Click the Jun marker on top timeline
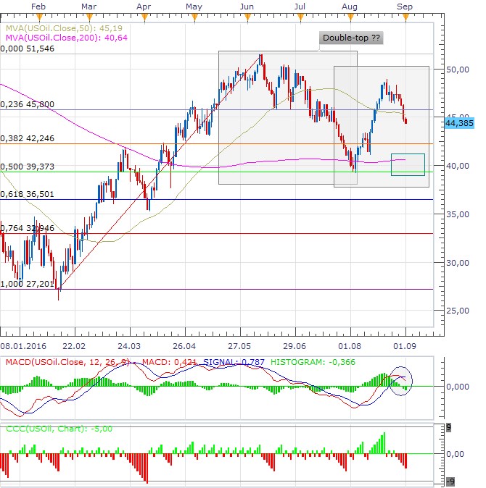Screen dimensions: 486x488 pyautogui.click(x=247, y=5)
